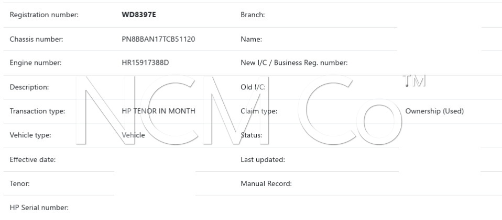Select the Engine number label
Viewport: 502px width, 220px height.
[36, 63]
